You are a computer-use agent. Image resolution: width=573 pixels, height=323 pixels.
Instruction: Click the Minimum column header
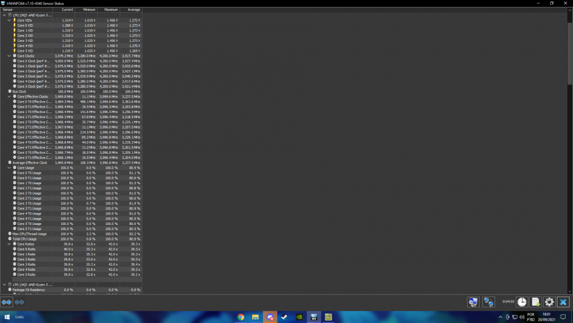[x=87, y=10]
